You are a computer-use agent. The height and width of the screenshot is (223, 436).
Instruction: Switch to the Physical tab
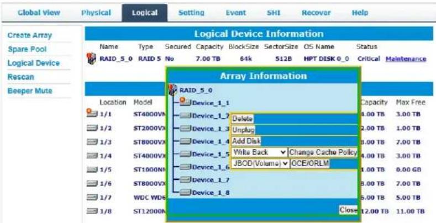[96, 13]
